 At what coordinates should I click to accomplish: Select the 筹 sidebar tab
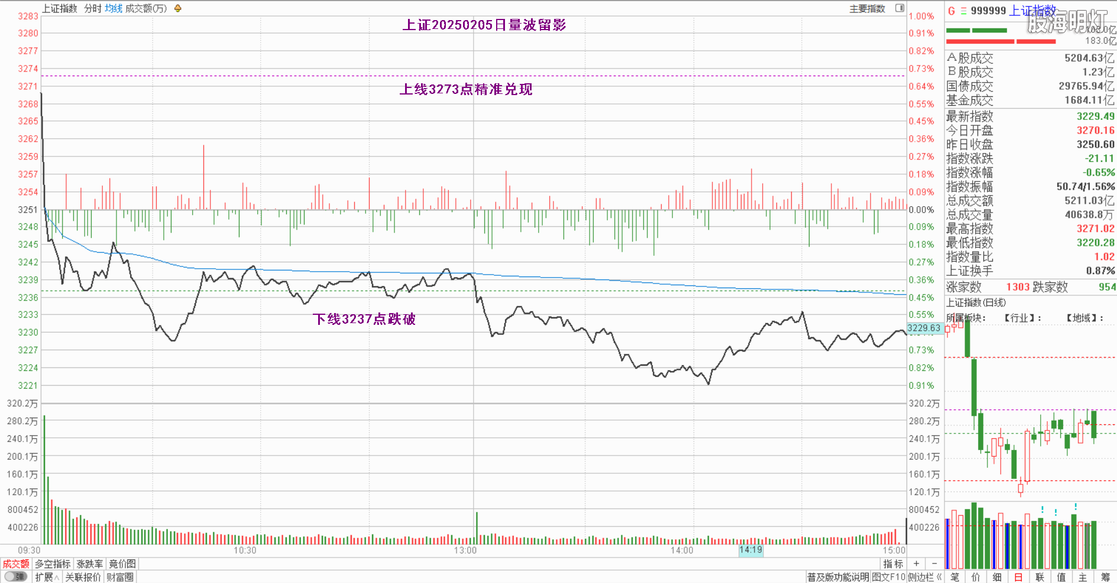point(1105,577)
